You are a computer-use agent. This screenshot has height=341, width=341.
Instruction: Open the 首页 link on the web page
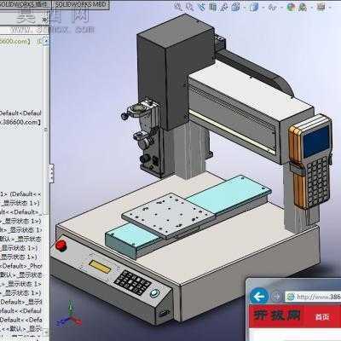coord(321,317)
